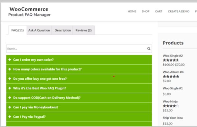This screenshot has width=197, height=127.
Task: Expand "Can I pay via Moneybookers?" plus icon
Action: [10, 107]
